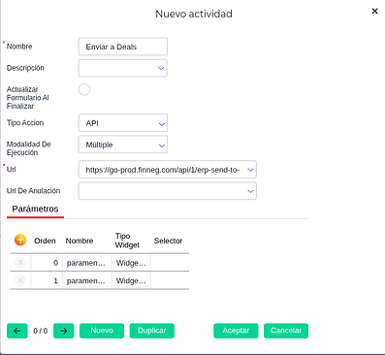
Task: Select the Parámetros tab
Action: 35,210
